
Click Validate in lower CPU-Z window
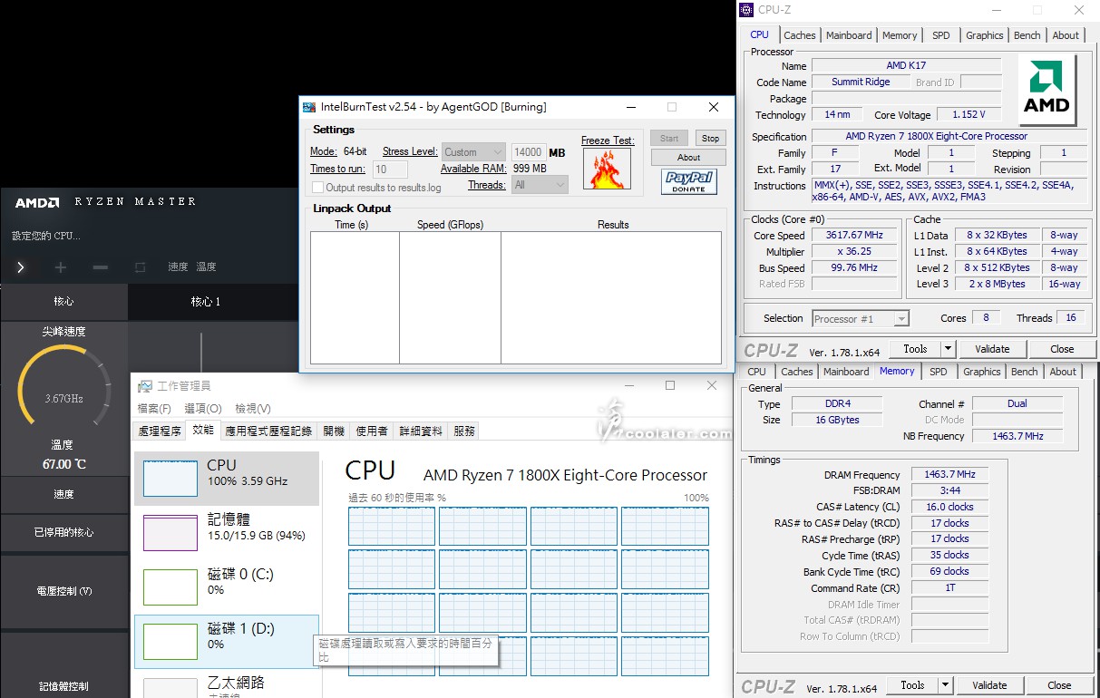point(989,685)
